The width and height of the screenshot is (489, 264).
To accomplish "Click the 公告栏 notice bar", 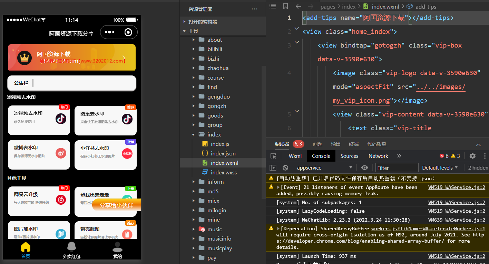I will tap(72, 83).
